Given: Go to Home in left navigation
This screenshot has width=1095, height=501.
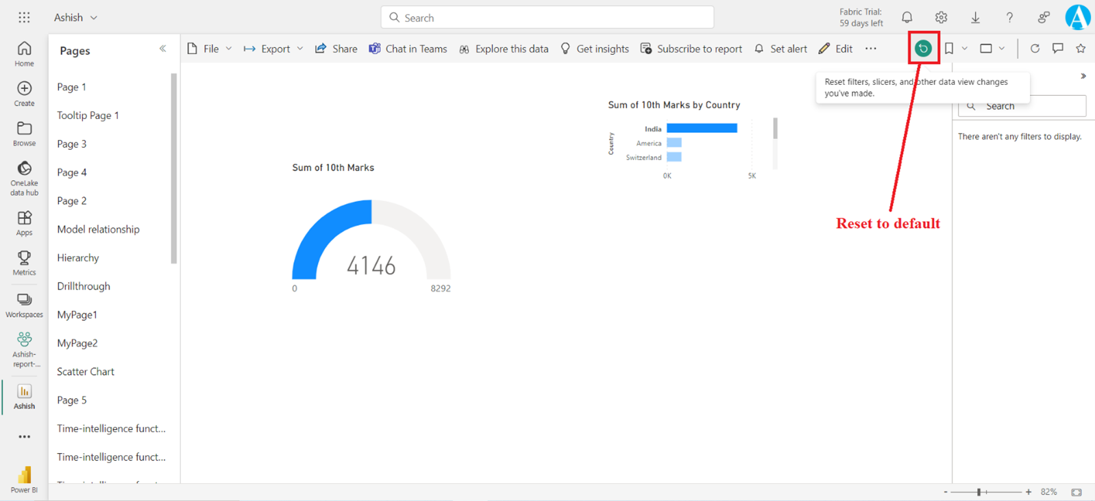Looking at the screenshot, I should coord(24,53).
